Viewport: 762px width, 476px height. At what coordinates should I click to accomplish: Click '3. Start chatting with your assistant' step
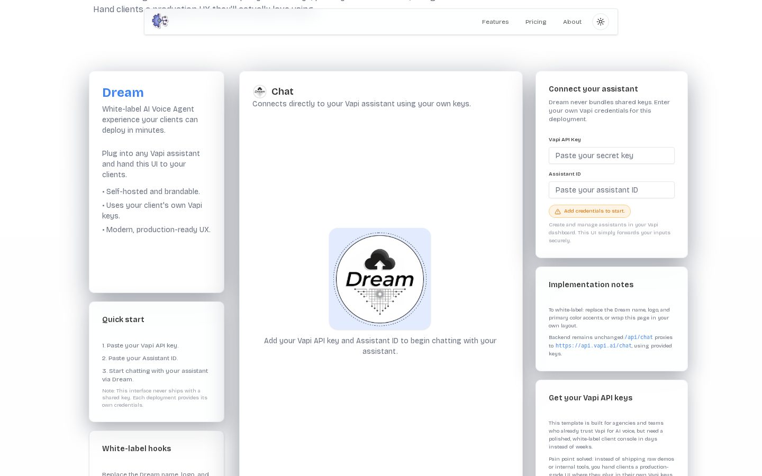coord(155,375)
